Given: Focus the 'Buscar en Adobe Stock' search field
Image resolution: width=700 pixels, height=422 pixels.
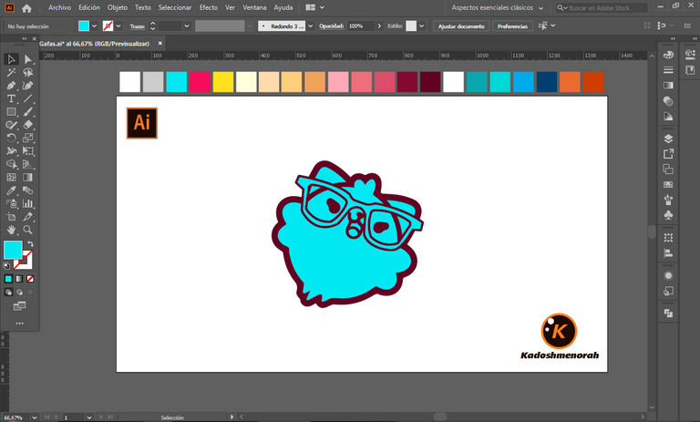Looking at the screenshot, I should pyautogui.click(x=602, y=7).
